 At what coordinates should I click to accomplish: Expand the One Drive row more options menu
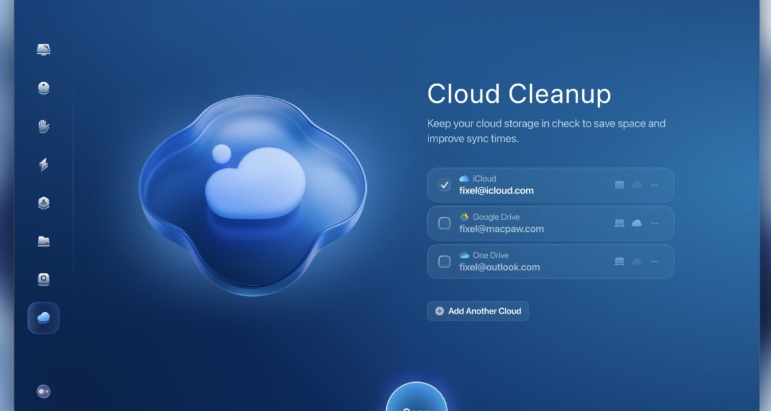click(655, 261)
